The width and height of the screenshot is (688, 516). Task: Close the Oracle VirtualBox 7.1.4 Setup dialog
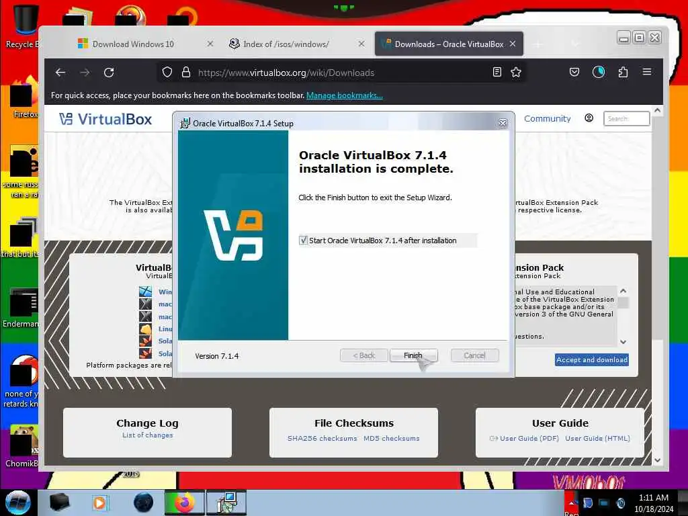point(503,124)
